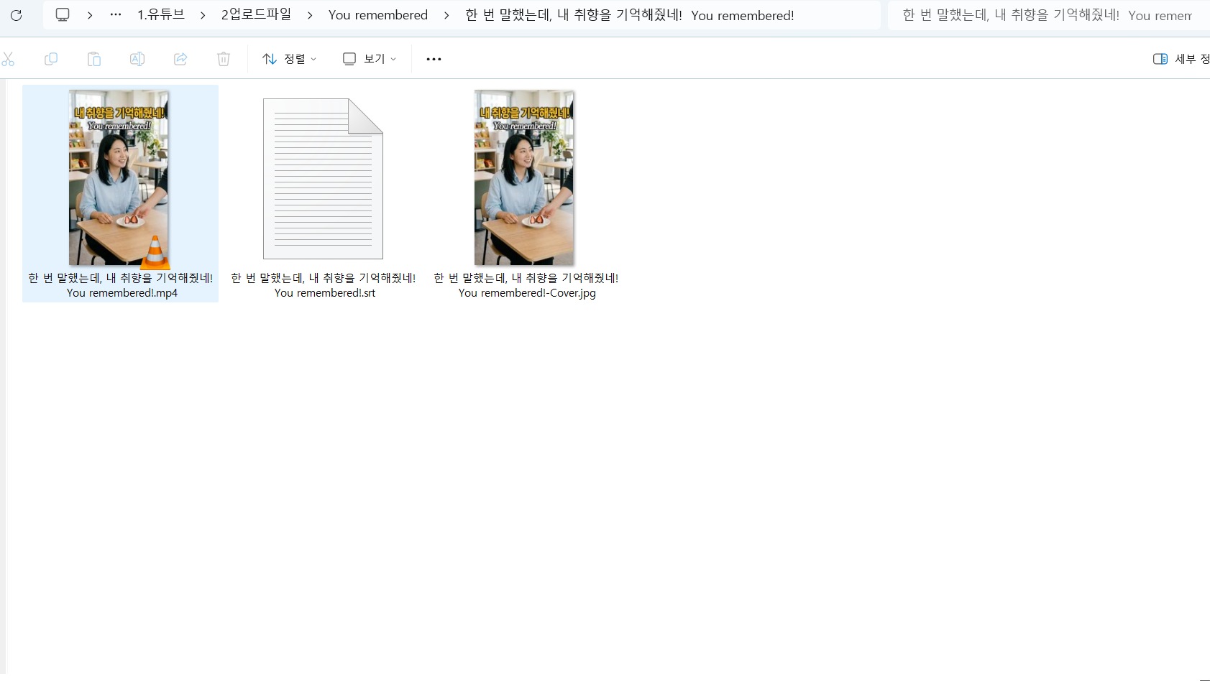Click current folder breadcrumb 한 번 말했는데

(x=630, y=15)
